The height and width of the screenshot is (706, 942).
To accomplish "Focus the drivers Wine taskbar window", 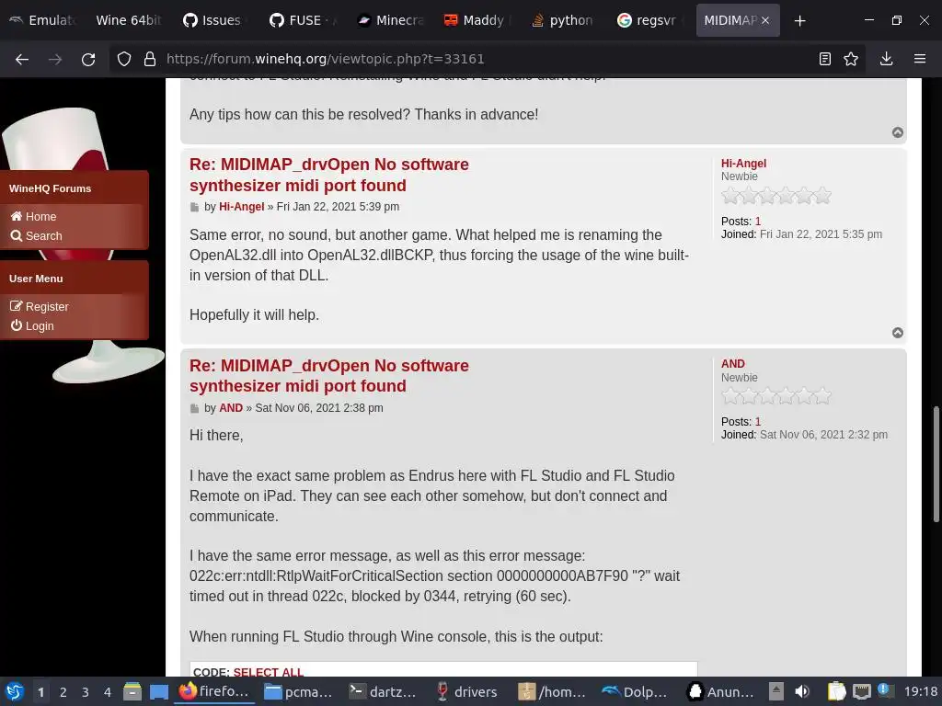I will [468, 691].
